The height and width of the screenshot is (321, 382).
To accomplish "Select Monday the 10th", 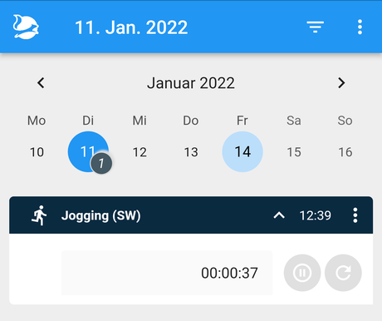I will (x=37, y=152).
